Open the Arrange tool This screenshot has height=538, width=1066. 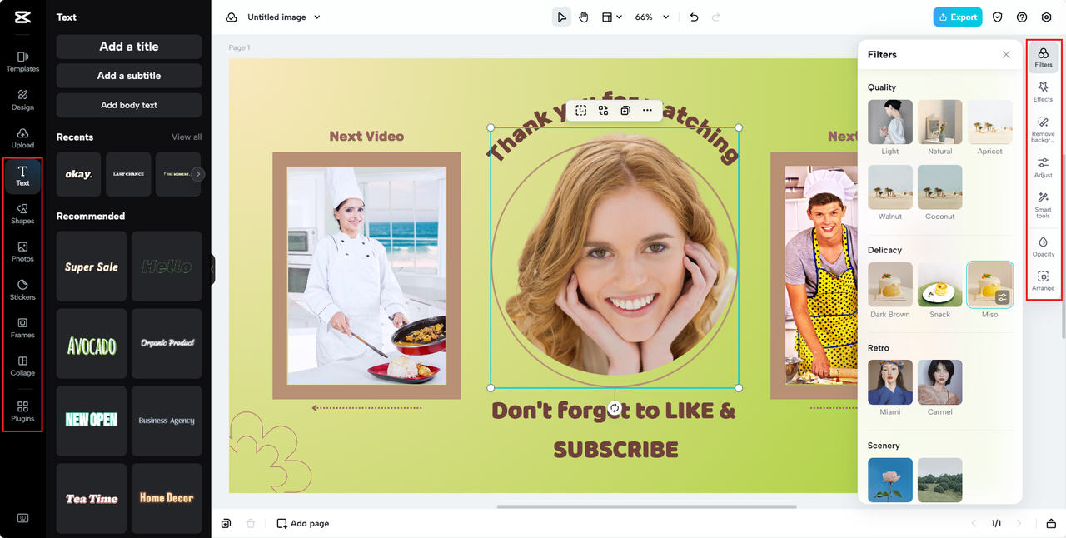click(x=1043, y=280)
